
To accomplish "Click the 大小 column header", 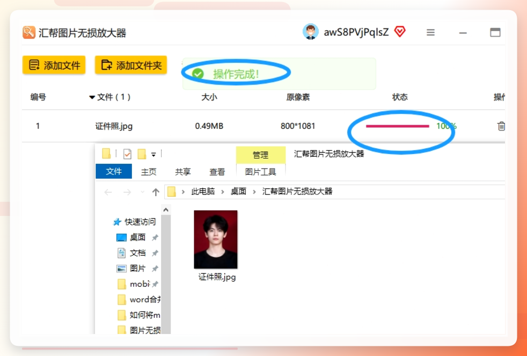I will point(209,97).
